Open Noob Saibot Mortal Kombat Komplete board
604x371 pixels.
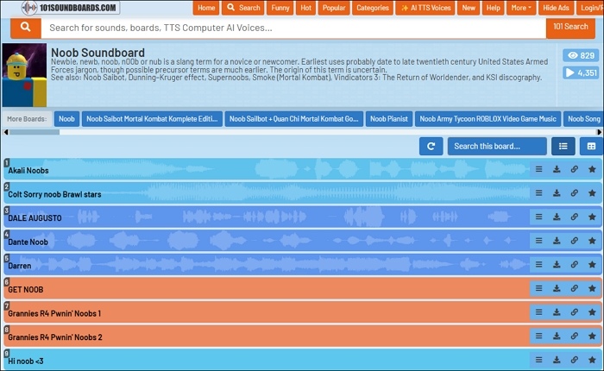click(x=152, y=119)
